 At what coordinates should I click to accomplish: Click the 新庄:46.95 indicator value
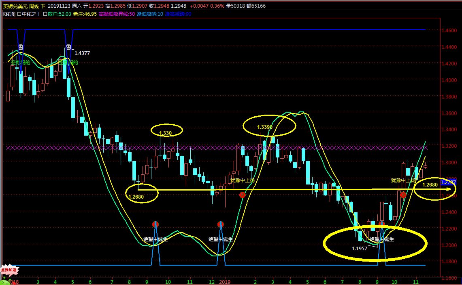(x=85, y=14)
